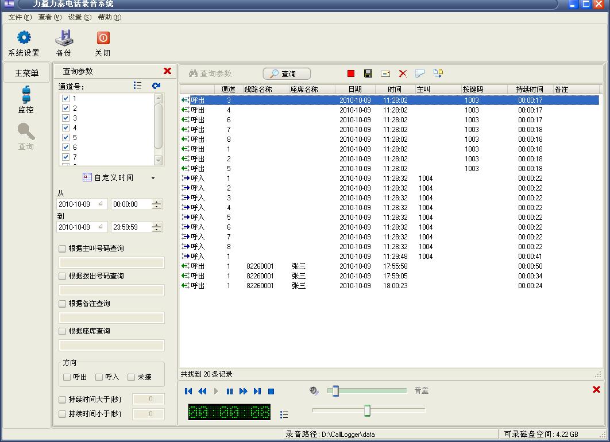Click the 备份 backup disk icon
This screenshot has width=610, height=442.
tap(64, 38)
